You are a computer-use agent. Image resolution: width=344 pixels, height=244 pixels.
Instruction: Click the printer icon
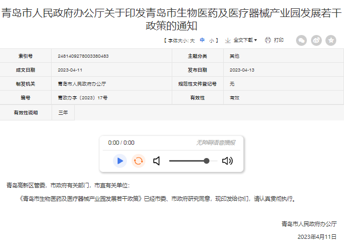pyautogui.click(x=268, y=40)
